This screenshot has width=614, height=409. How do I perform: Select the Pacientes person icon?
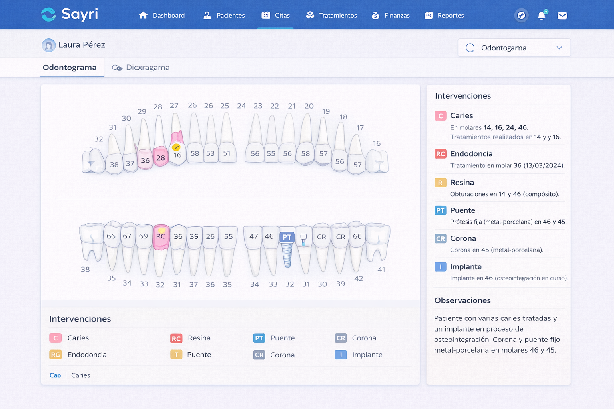[x=207, y=15]
